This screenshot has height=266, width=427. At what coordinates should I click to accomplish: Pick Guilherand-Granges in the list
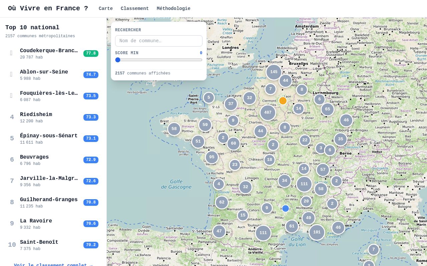coord(53,202)
